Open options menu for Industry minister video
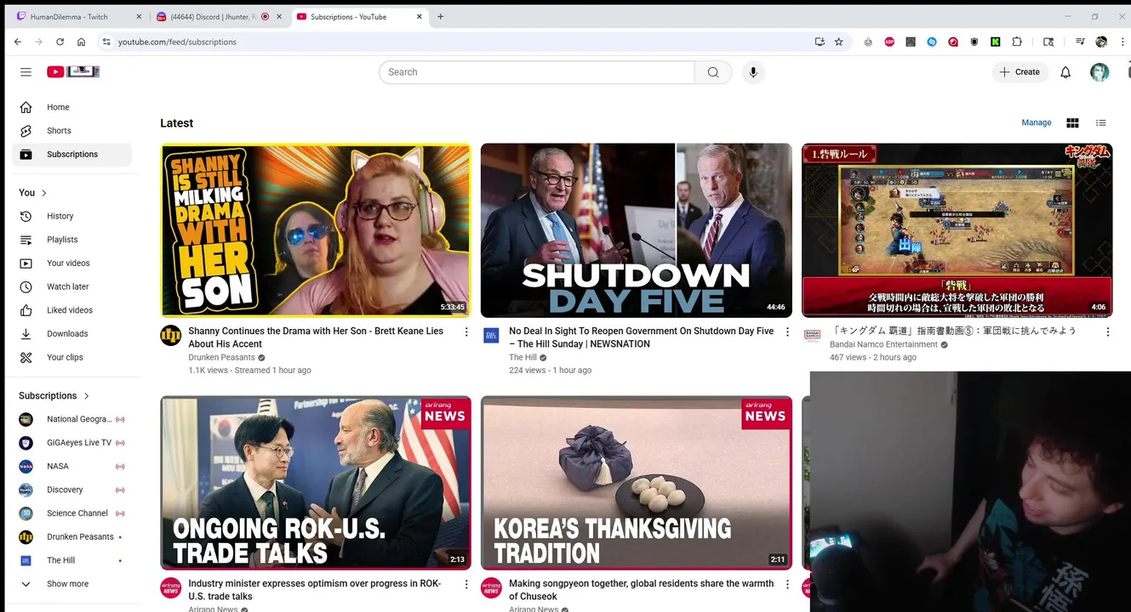 (x=466, y=585)
